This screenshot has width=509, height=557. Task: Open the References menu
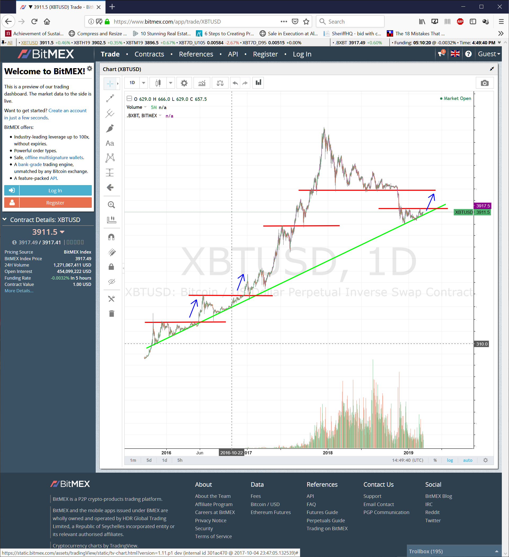point(196,54)
